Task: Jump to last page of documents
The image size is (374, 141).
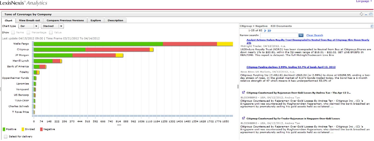Action: point(270,31)
